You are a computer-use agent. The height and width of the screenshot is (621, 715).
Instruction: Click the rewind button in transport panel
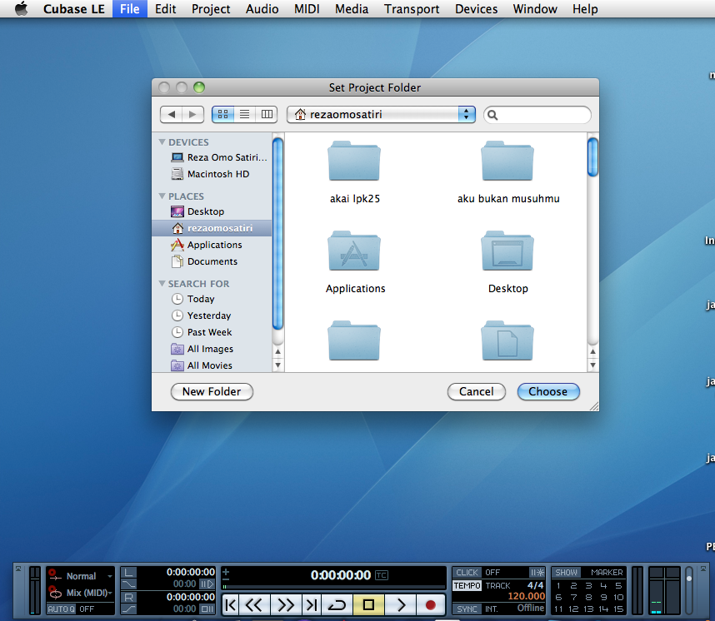click(254, 605)
